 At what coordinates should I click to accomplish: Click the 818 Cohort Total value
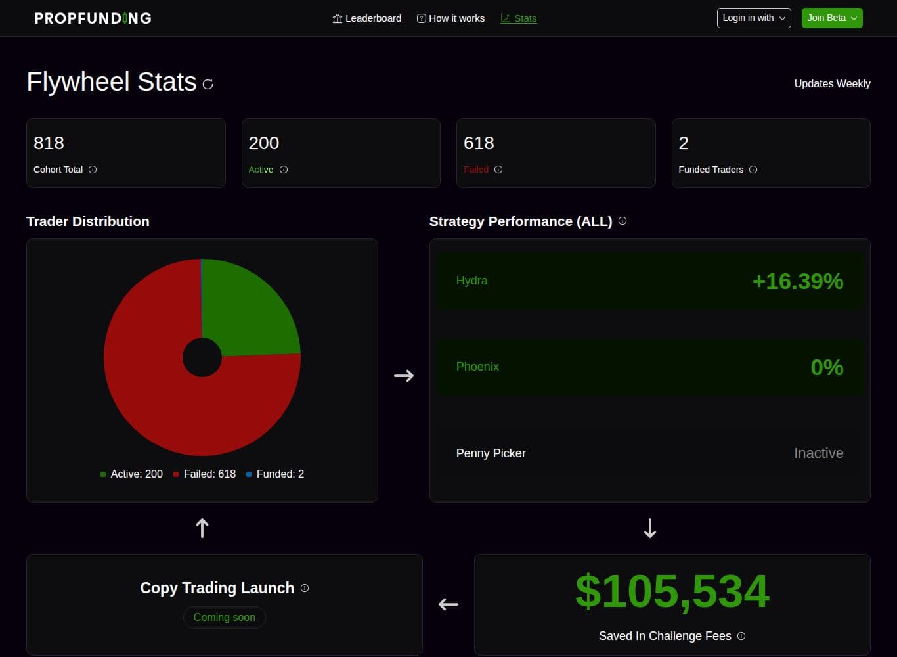[49, 143]
